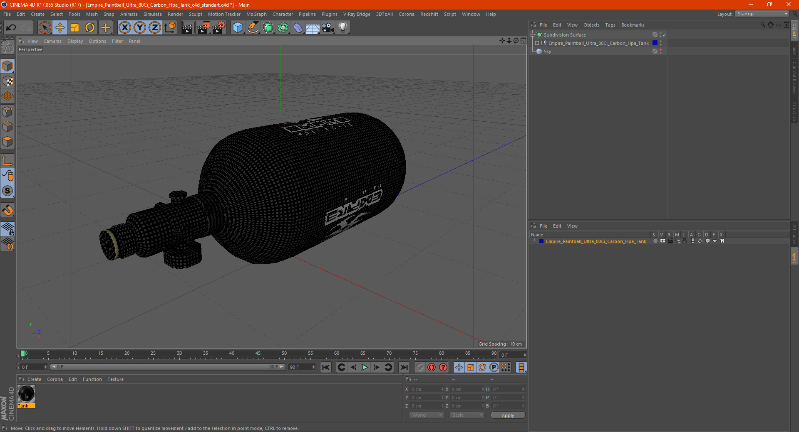
Task: Click the blue layer color swatch on the Empire tank layer
Action: click(x=541, y=241)
